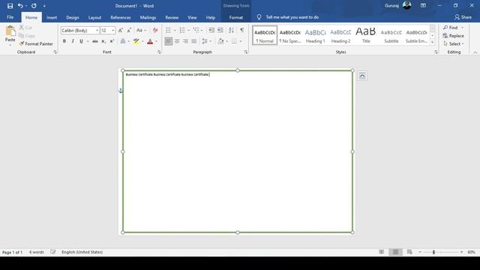This screenshot has width=480, height=270.
Task: Toggle superscript formatting
Action: tap(112, 41)
